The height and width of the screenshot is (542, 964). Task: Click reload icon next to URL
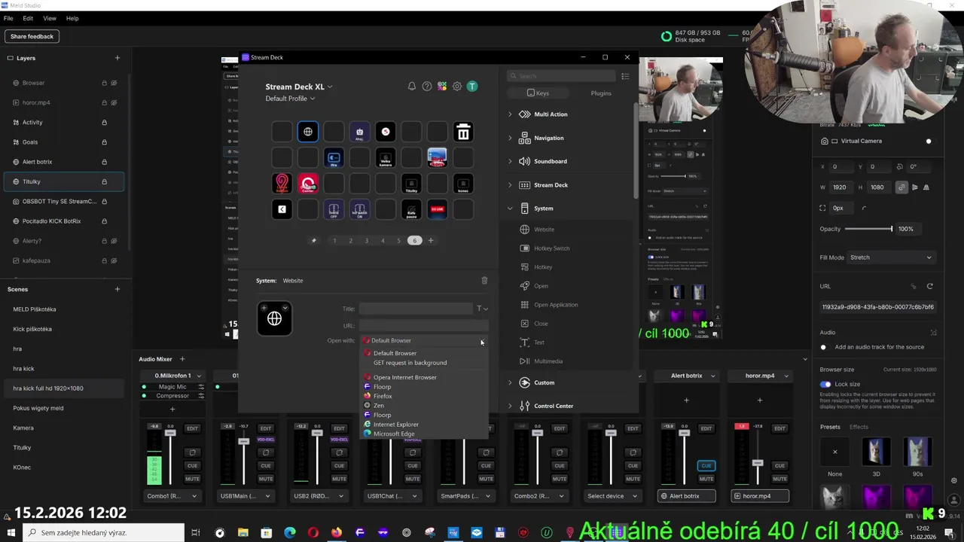tap(929, 286)
